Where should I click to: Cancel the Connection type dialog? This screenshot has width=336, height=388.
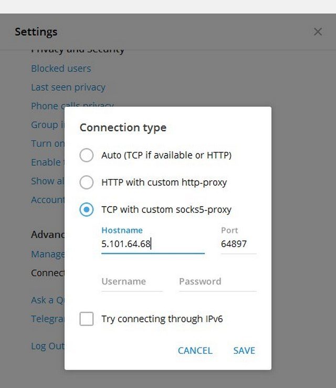pyautogui.click(x=195, y=350)
